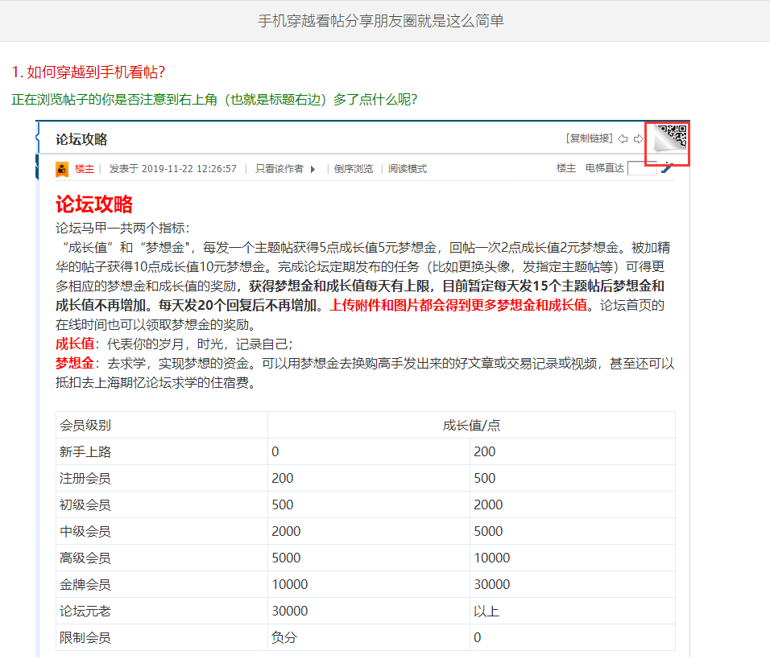Select 初级会员 table row label
The image size is (770, 659).
[85, 505]
